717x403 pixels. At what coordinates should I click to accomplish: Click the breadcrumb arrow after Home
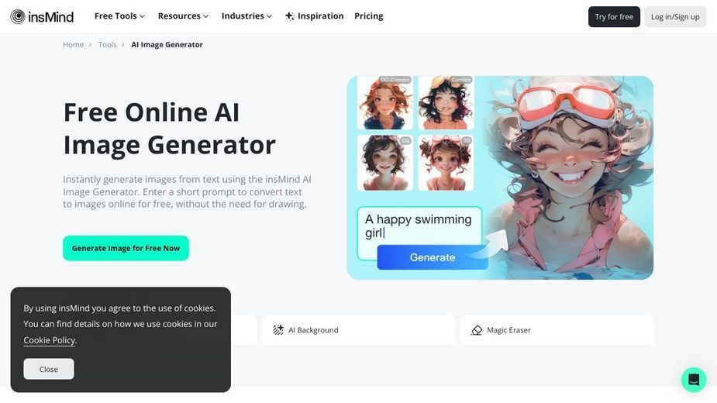coord(91,45)
